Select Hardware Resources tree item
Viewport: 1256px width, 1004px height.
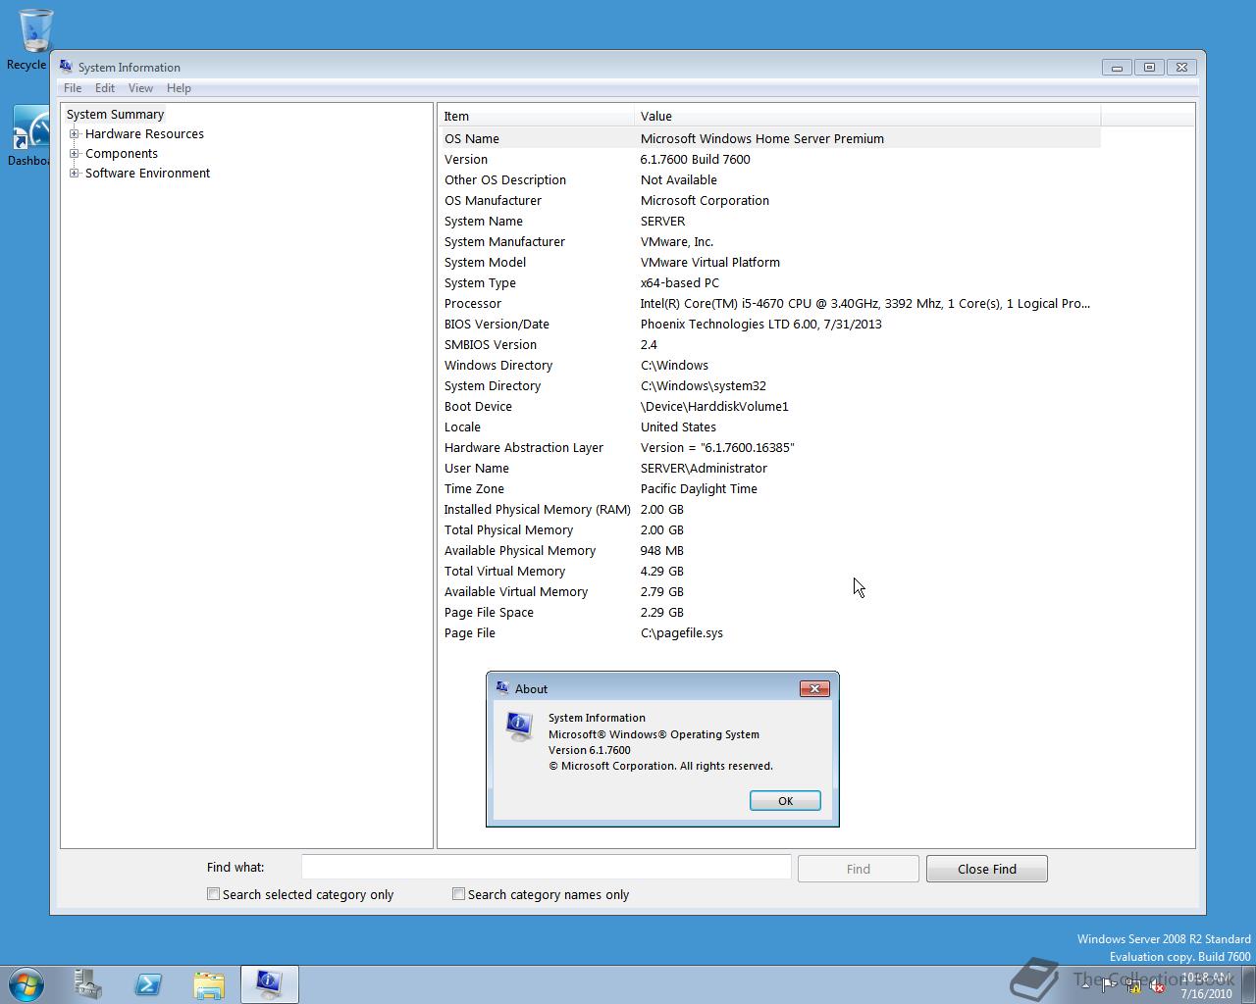click(144, 134)
